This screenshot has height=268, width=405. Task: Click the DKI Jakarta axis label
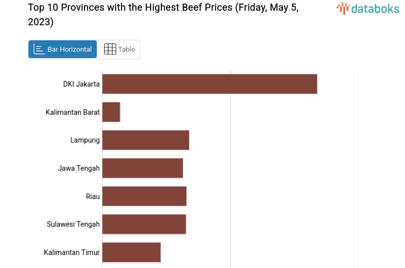81,84
